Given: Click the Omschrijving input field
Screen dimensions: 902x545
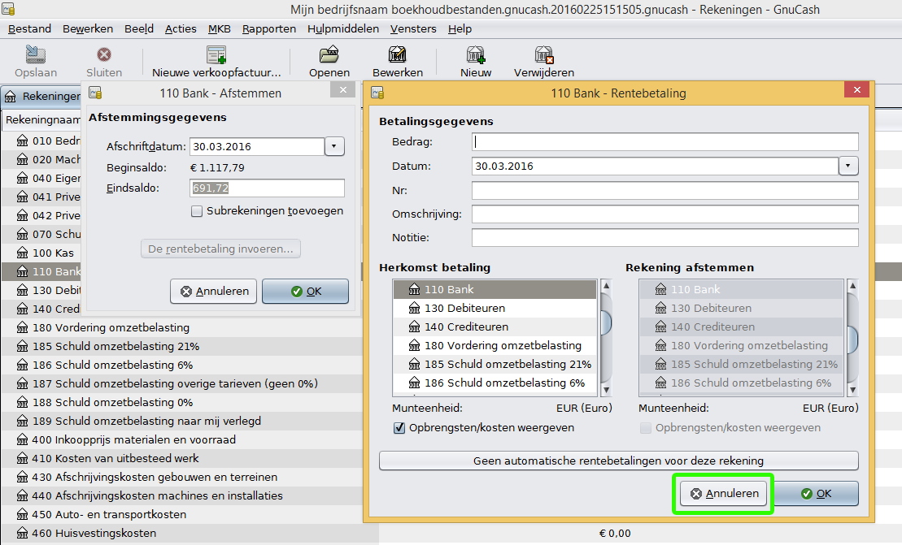Looking at the screenshot, I should pos(665,214).
